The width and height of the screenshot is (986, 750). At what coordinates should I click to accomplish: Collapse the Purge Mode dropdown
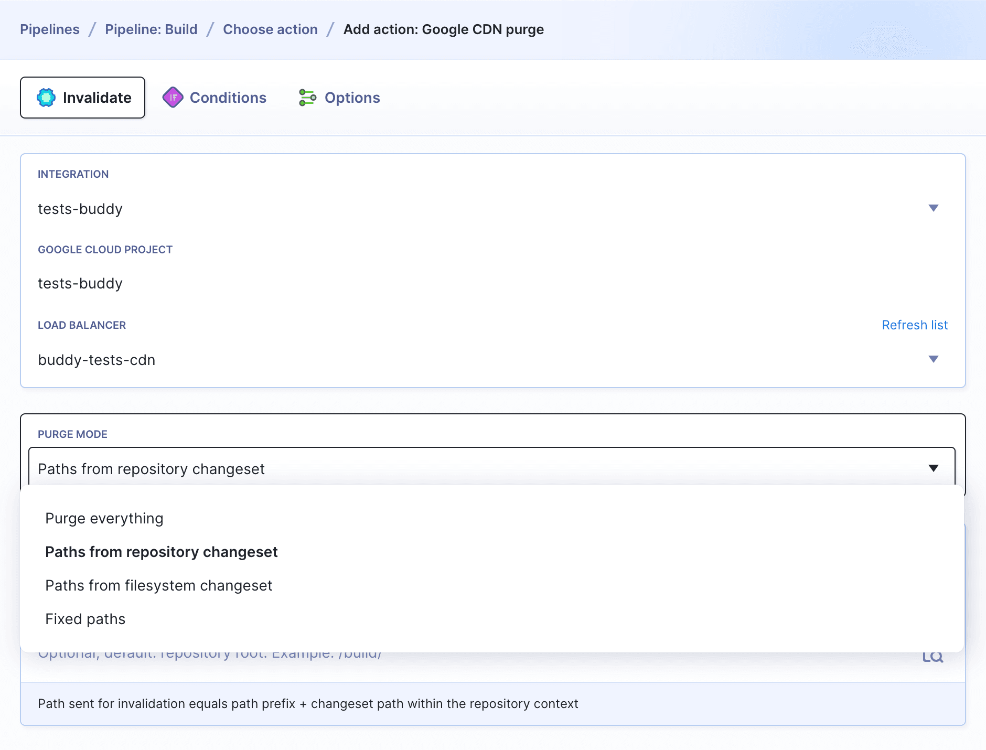934,468
